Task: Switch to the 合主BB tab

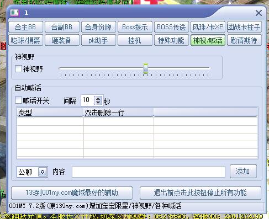Action: pos(25,27)
